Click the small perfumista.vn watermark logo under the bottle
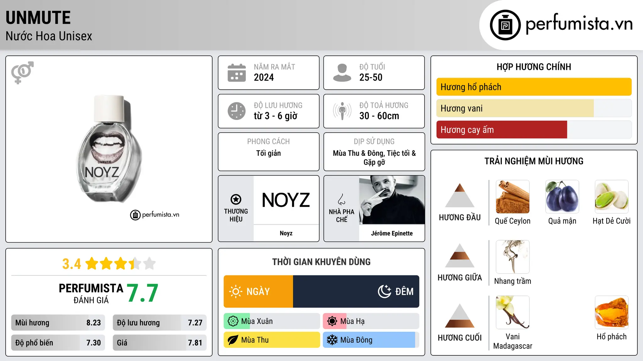This screenshot has height=361, width=643. point(154,215)
